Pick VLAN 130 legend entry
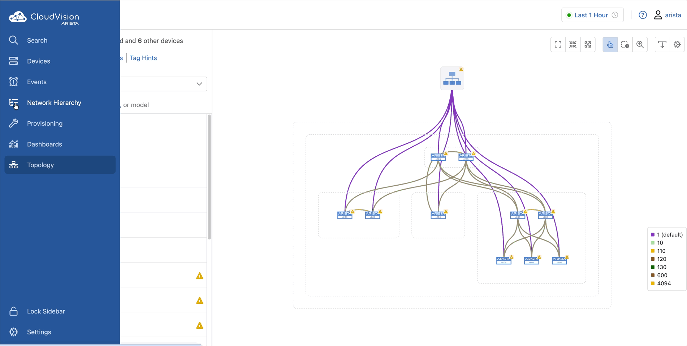Screen dimensions: 687x346 pyautogui.click(x=658, y=267)
